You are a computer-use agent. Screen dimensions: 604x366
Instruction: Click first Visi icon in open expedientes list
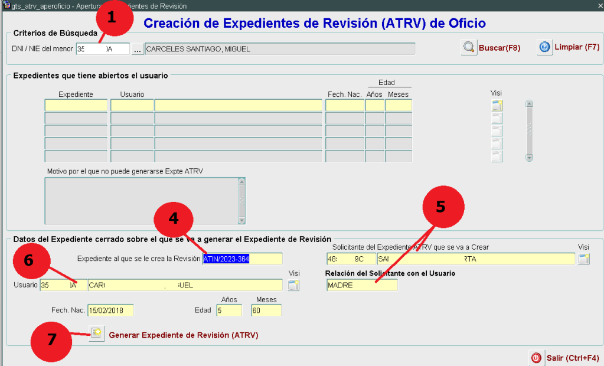pos(497,106)
